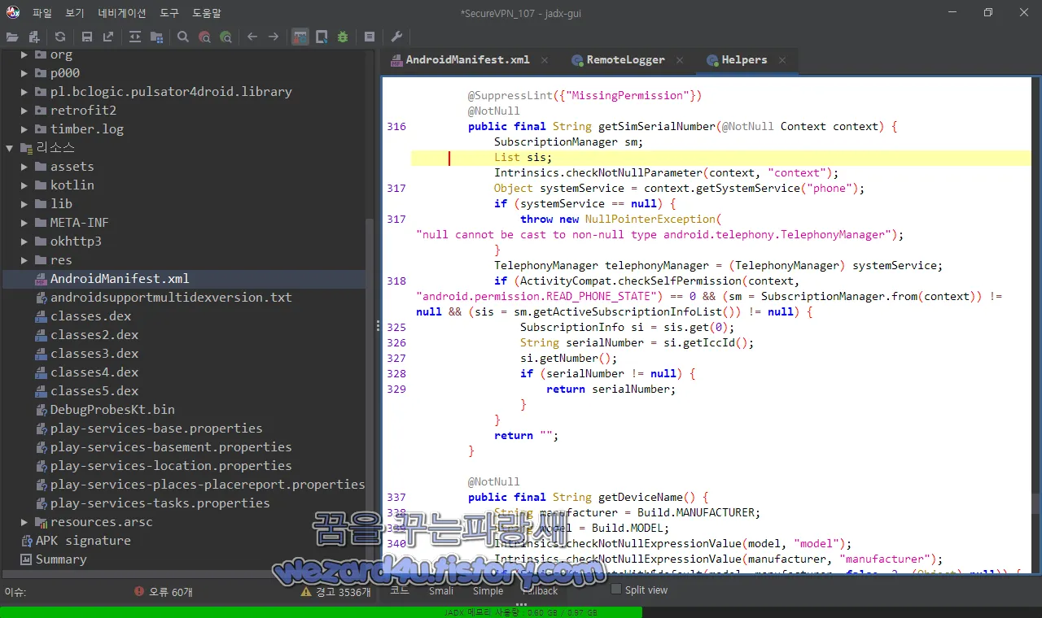Toggle the deobfuscation toolbar button

point(300,37)
